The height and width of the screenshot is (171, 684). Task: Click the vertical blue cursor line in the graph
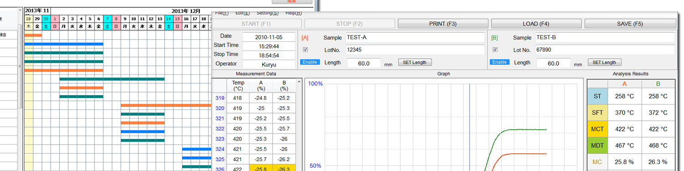click(470, 128)
